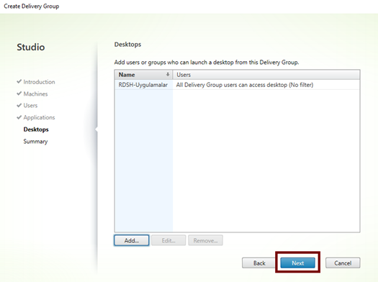The height and width of the screenshot is (282, 378).
Task: Go to the Applications wizard step
Action: pyautogui.click(x=39, y=117)
